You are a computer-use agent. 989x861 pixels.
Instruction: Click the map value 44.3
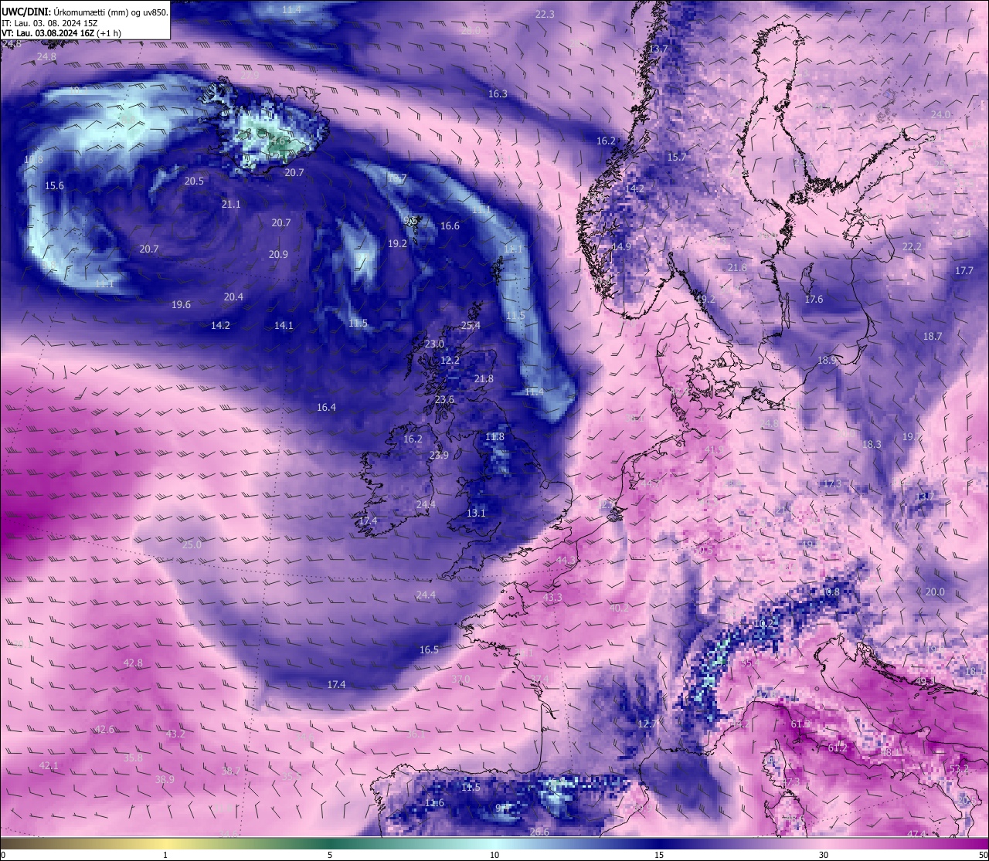pyautogui.click(x=566, y=561)
